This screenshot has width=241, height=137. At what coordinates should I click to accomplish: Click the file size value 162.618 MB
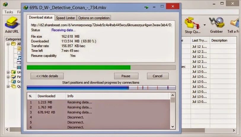tap(70, 37)
